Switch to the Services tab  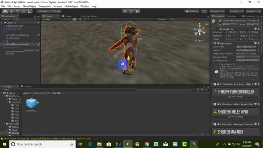[232, 16]
